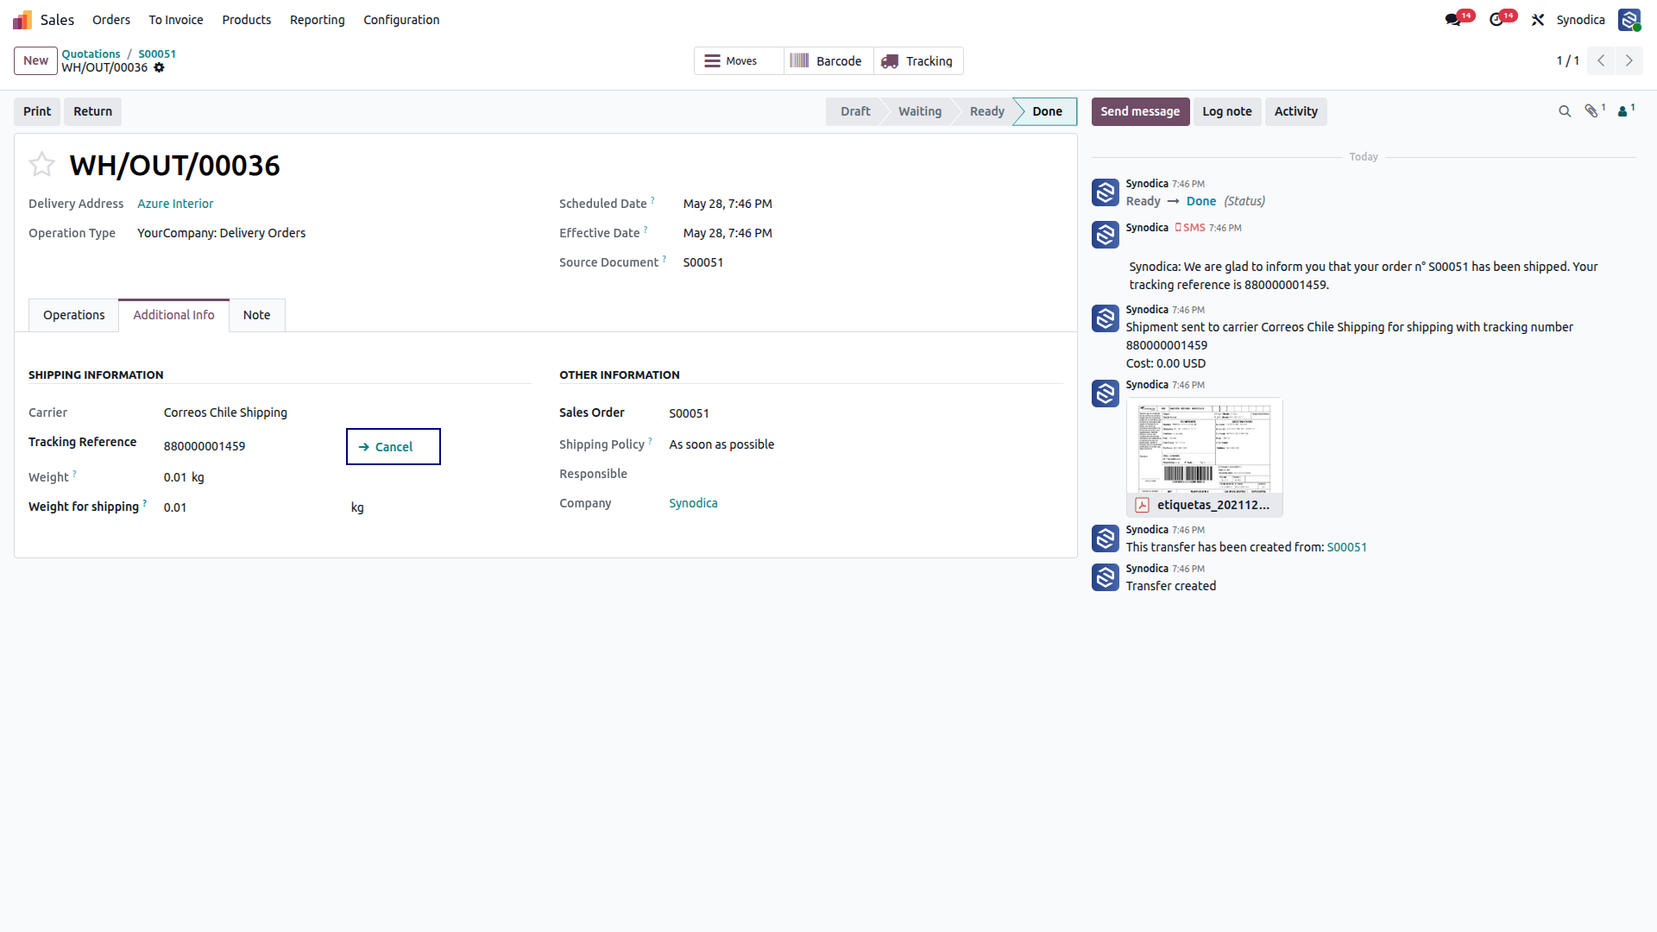Screen dimensions: 1657x932
Task: Toggle the favorite star for WH/OUT/00036
Action: tap(41, 164)
